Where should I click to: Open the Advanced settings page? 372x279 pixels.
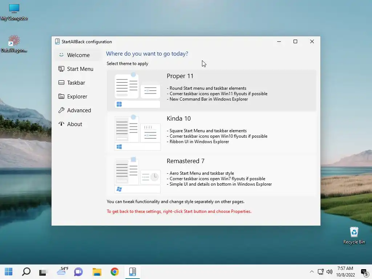click(x=78, y=110)
